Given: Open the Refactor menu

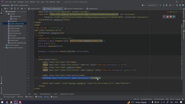Looking at the screenshot, I should tap(33, 2).
